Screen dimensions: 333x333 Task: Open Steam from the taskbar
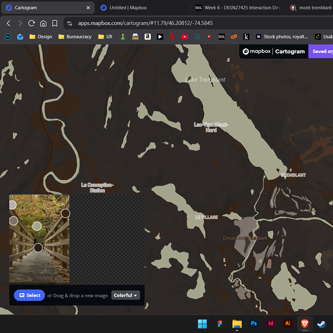pyautogui.click(x=322, y=323)
